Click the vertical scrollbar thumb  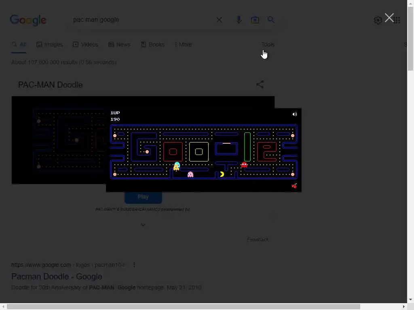point(411,39)
